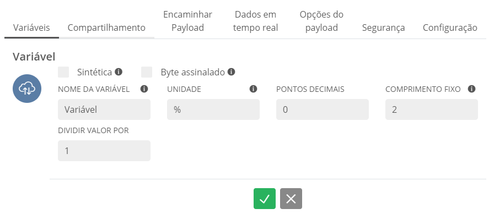The width and height of the screenshot is (494, 214).
Task: Switch to the Configuração tab
Action: [450, 28]
